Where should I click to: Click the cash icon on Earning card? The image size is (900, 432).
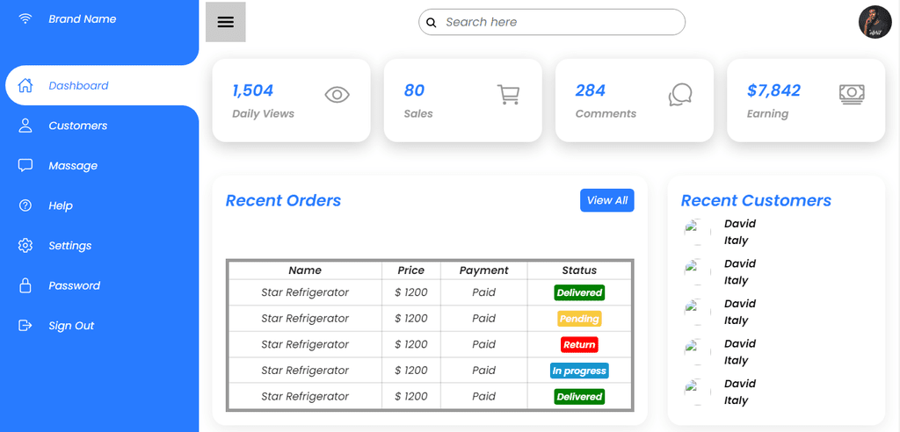coord(852,94)
